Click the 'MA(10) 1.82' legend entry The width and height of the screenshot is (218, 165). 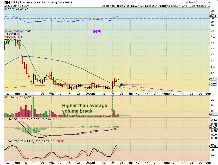(13, 40)
